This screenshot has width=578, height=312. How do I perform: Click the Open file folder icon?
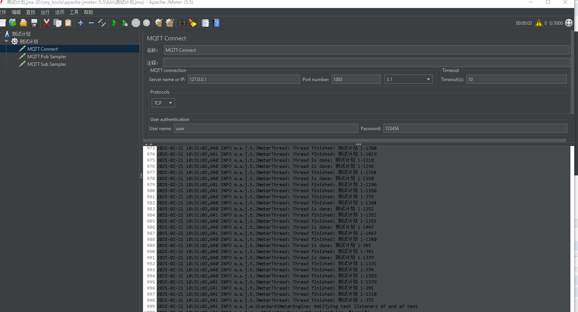tap(24, 23)
